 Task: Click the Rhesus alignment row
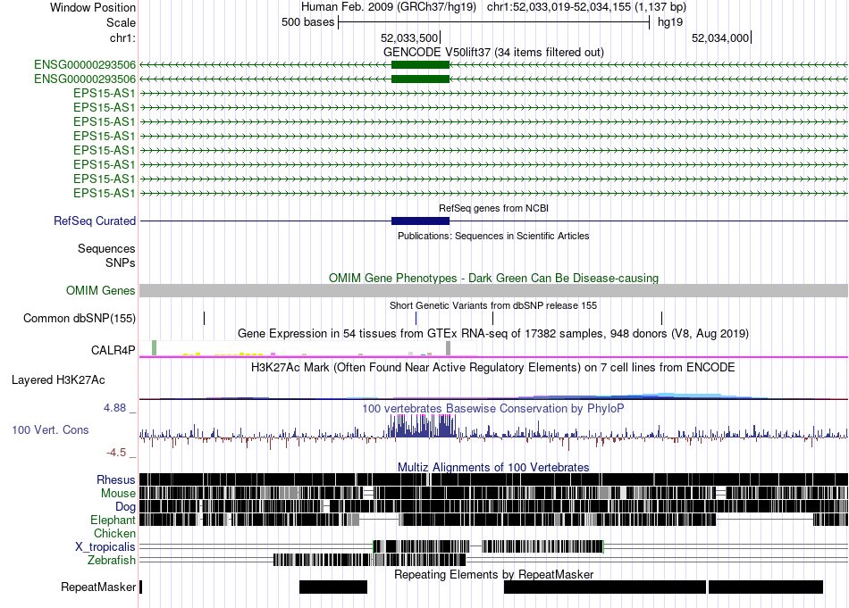[493, 479]
